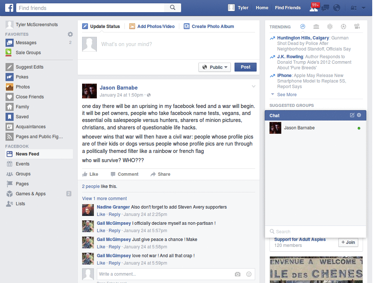Open privacy shortcuts lock icon

click(x=353, y=8)
